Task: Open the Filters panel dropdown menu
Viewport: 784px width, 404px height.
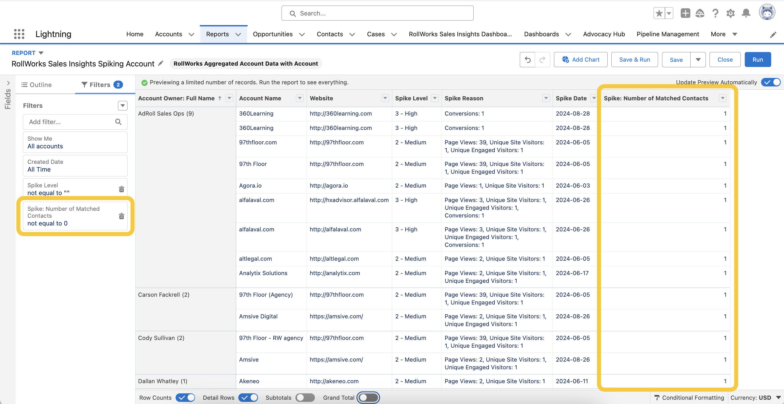Action: pos(122,106)
